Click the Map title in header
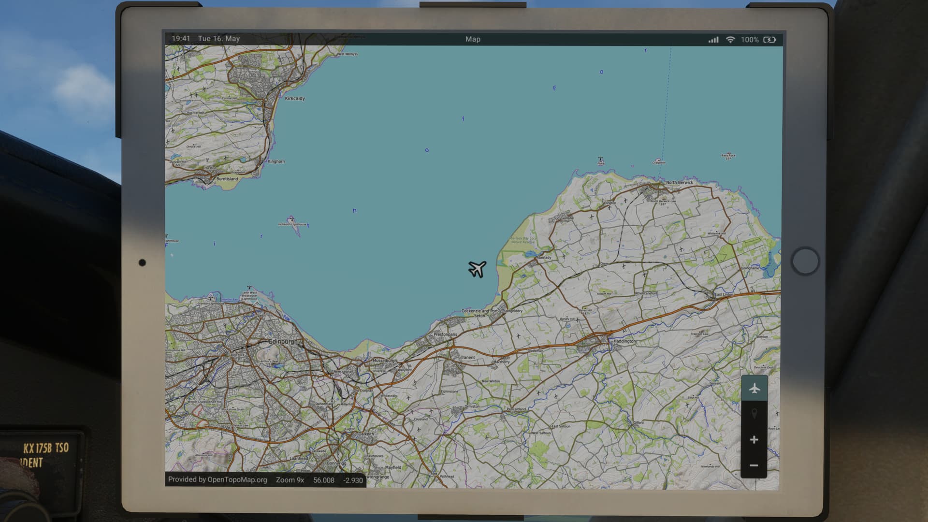 point(473,39)
